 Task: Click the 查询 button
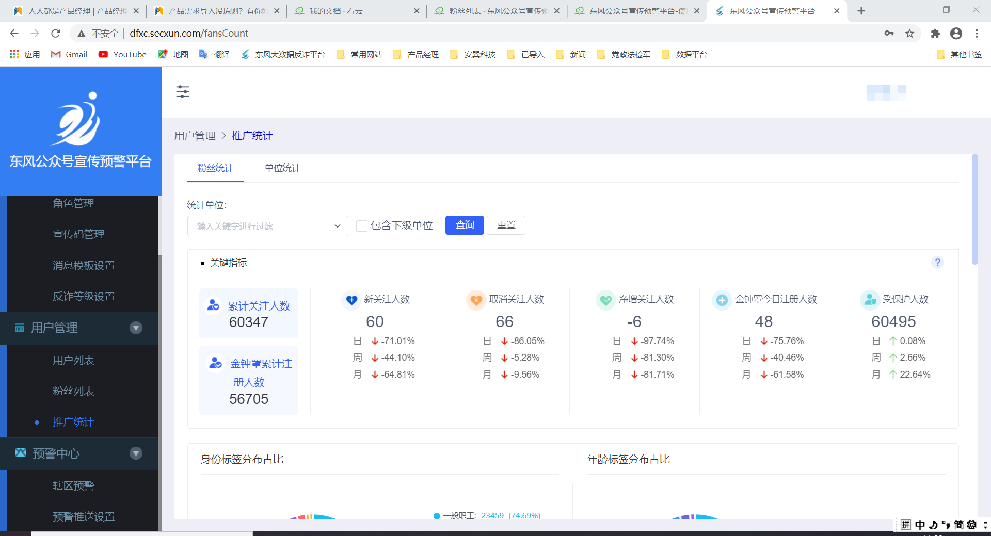465,225
